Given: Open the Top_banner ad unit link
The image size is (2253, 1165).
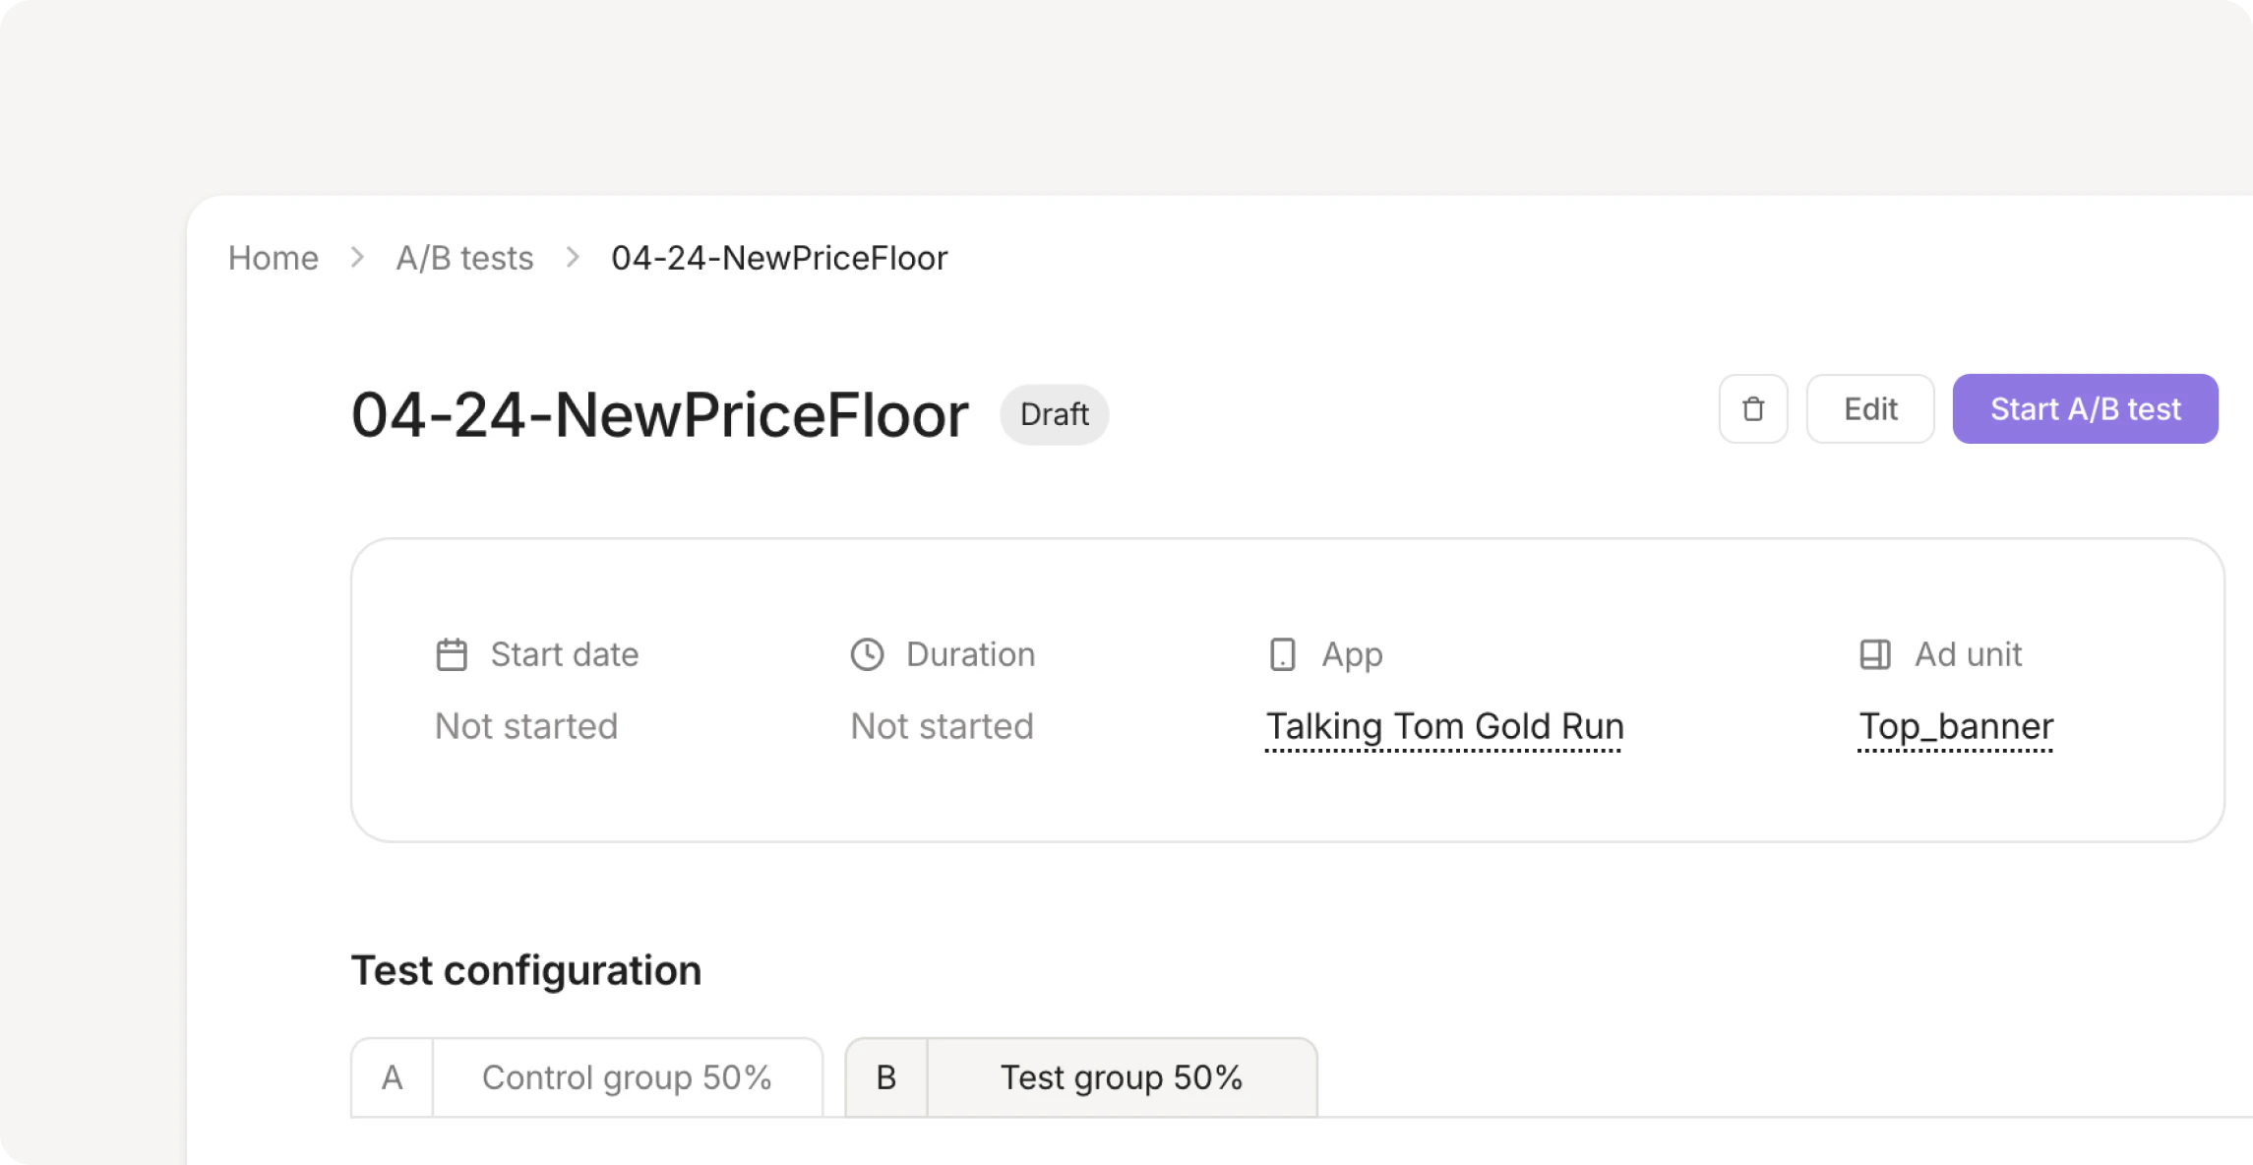Looking at the screenshot, I should point(1956,727).
